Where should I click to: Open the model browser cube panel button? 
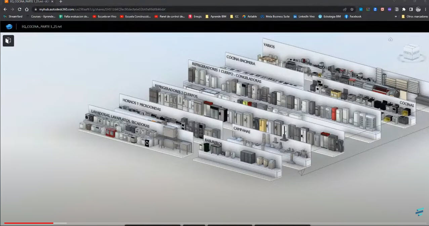(x=8, y=41)
